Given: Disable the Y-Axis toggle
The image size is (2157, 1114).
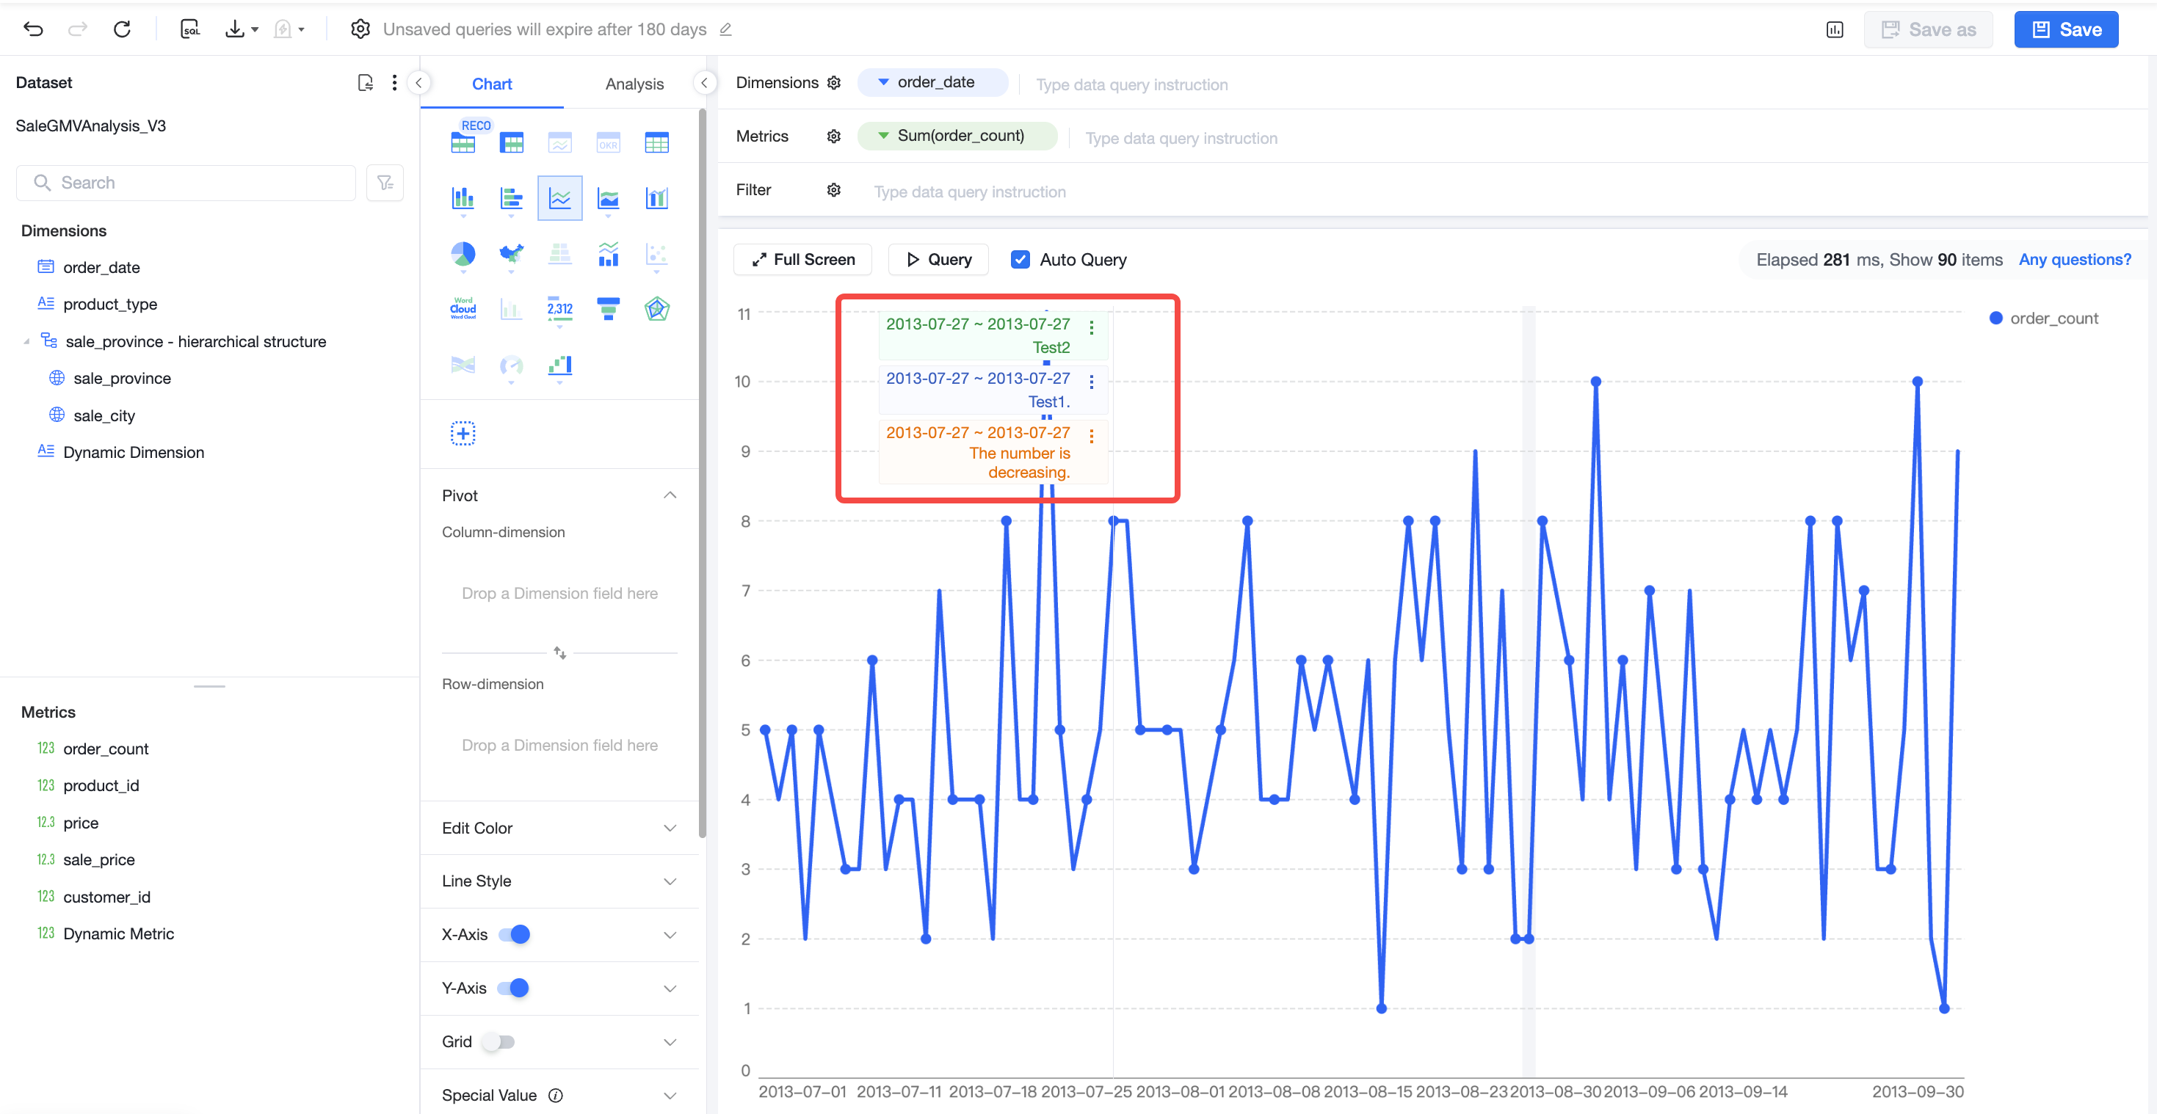Looking at the screenshot, I should click(513, 988).
